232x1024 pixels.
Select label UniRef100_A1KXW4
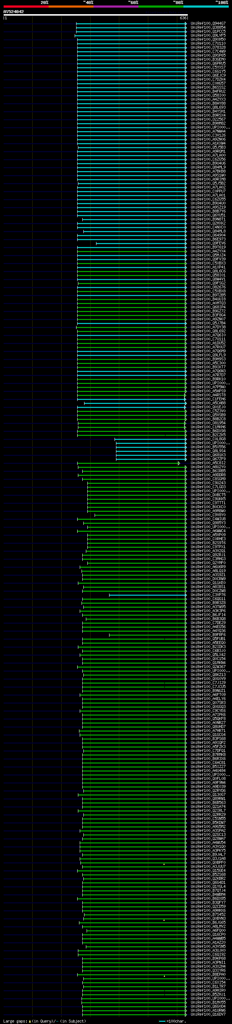[x=208, y=143]
